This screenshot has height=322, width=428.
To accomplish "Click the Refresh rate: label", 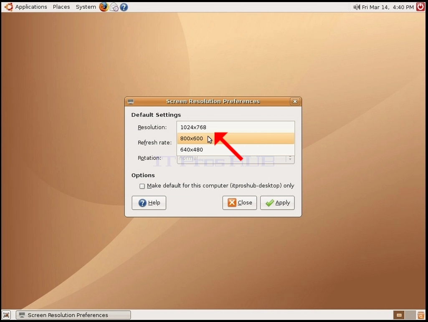I will click(x=154, y=143).
